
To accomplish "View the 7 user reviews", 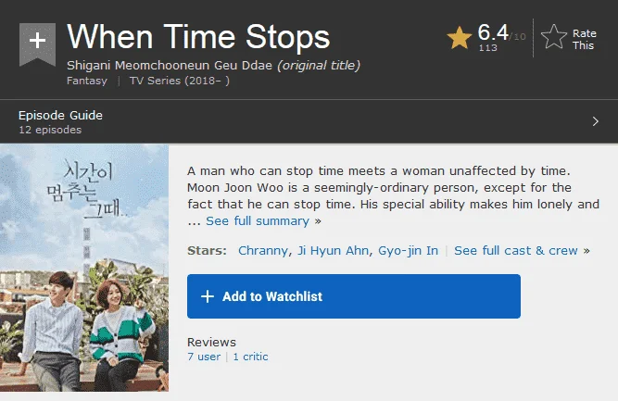I will [204, 357].
